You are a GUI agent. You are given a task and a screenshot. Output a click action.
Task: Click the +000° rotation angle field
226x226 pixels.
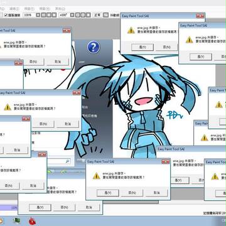tap(64, 15)
